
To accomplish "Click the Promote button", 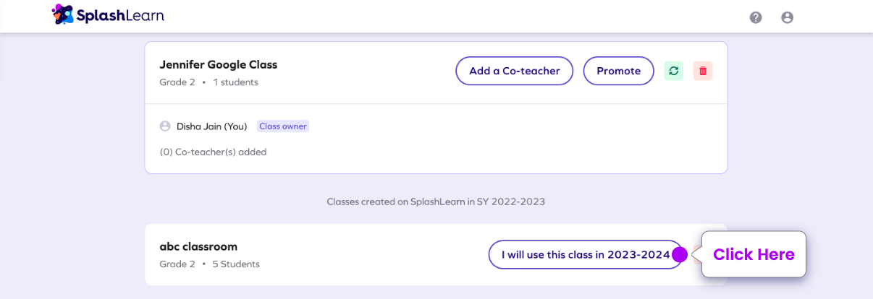I will point(619,71).
